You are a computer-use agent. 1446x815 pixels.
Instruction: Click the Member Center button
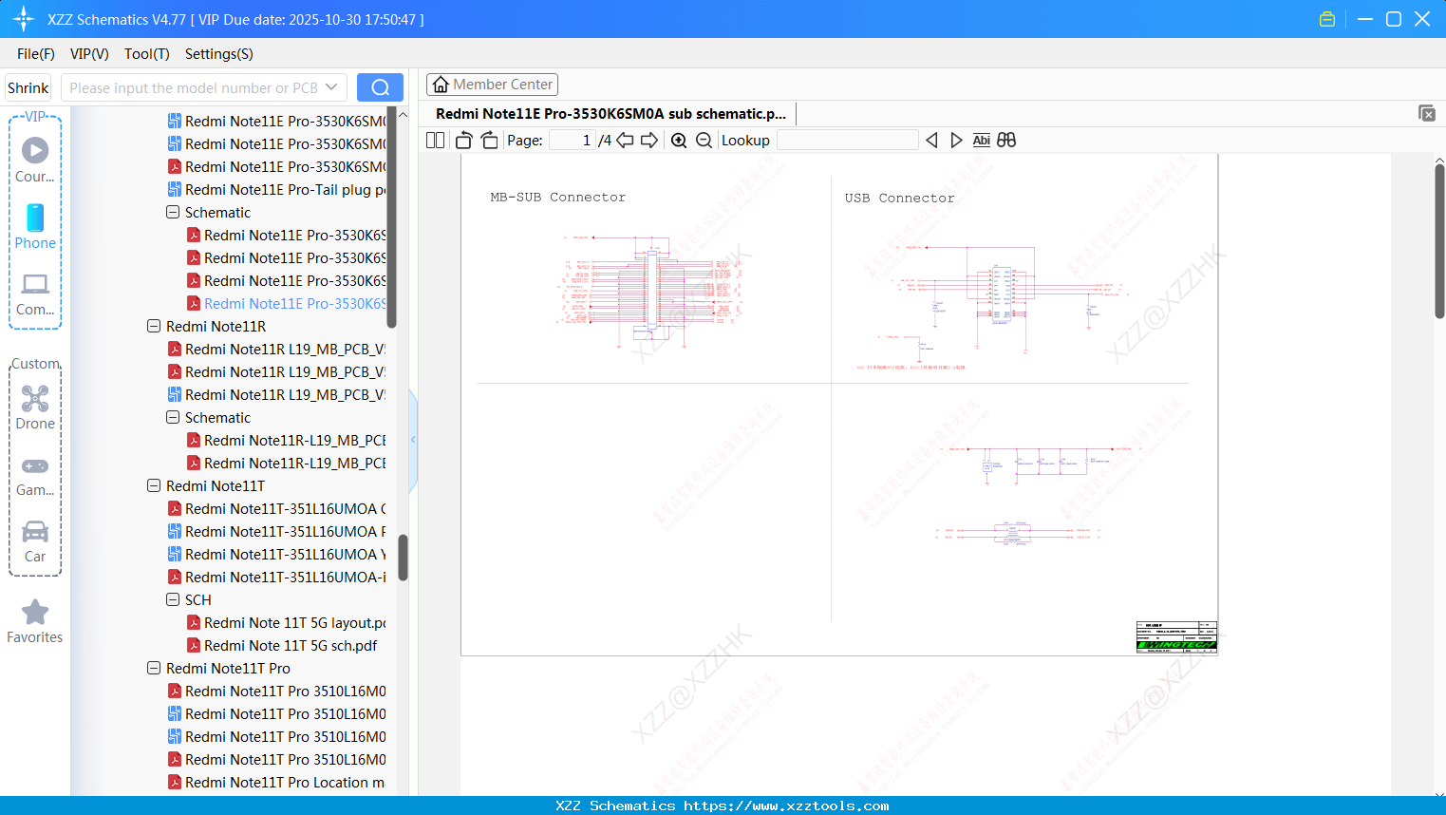tap(492, 85)
